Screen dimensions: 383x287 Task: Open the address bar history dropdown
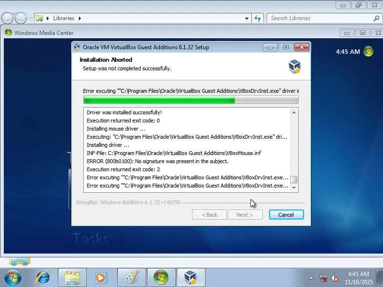coord(247,18)
